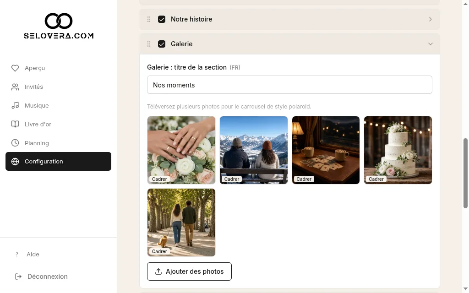Click the scrollbar down arrow
The width and height of the screenshot is (469, 293).
pos(465,288)
